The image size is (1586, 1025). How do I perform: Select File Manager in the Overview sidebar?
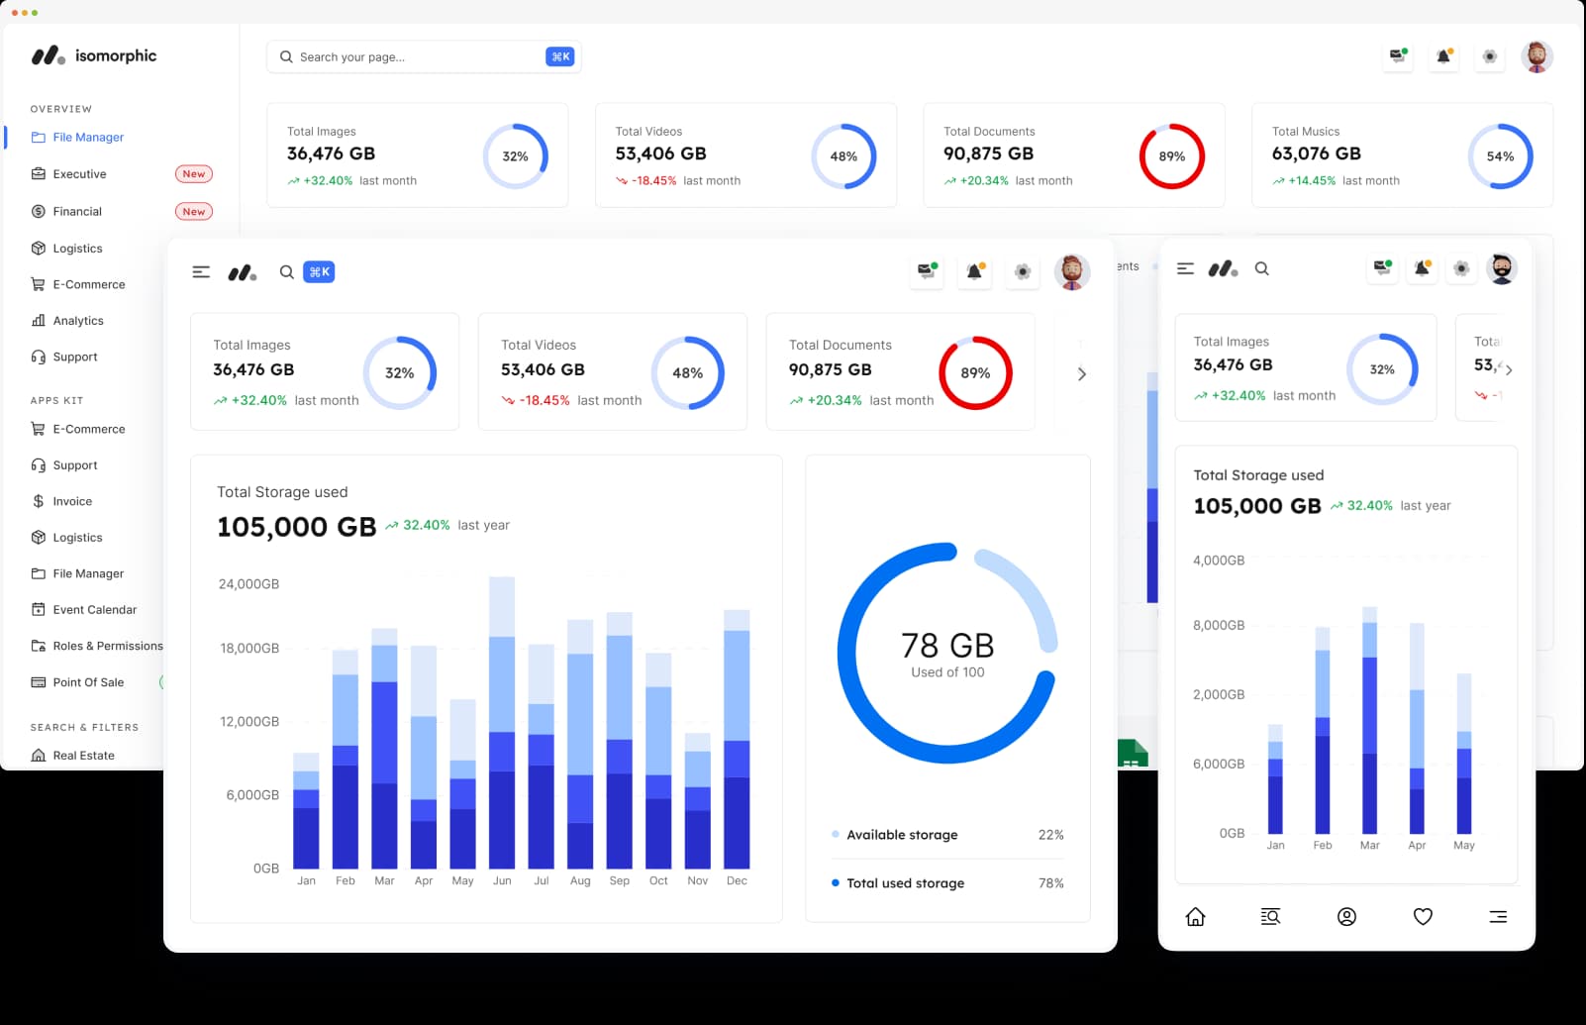click(x=88, y=138)
